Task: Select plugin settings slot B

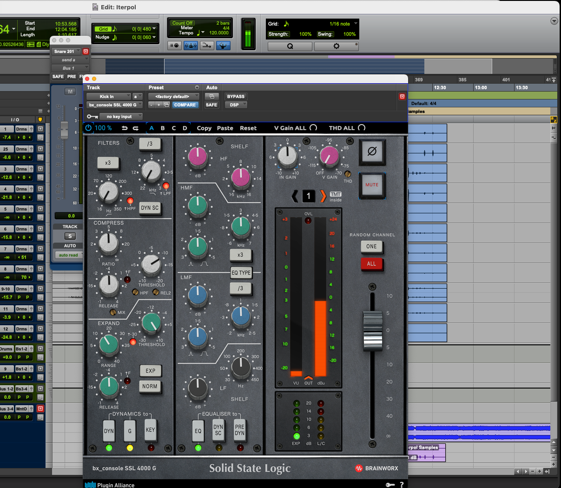Action: [x=163, y=128]
